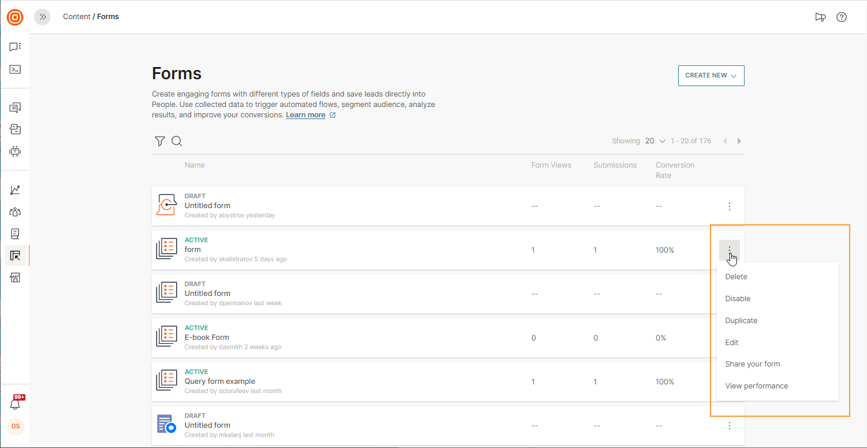Image resolution: width=867 pixels, height=448 pixels.
Task: Go to next page of forms
Action: click(x=739, y=141)
